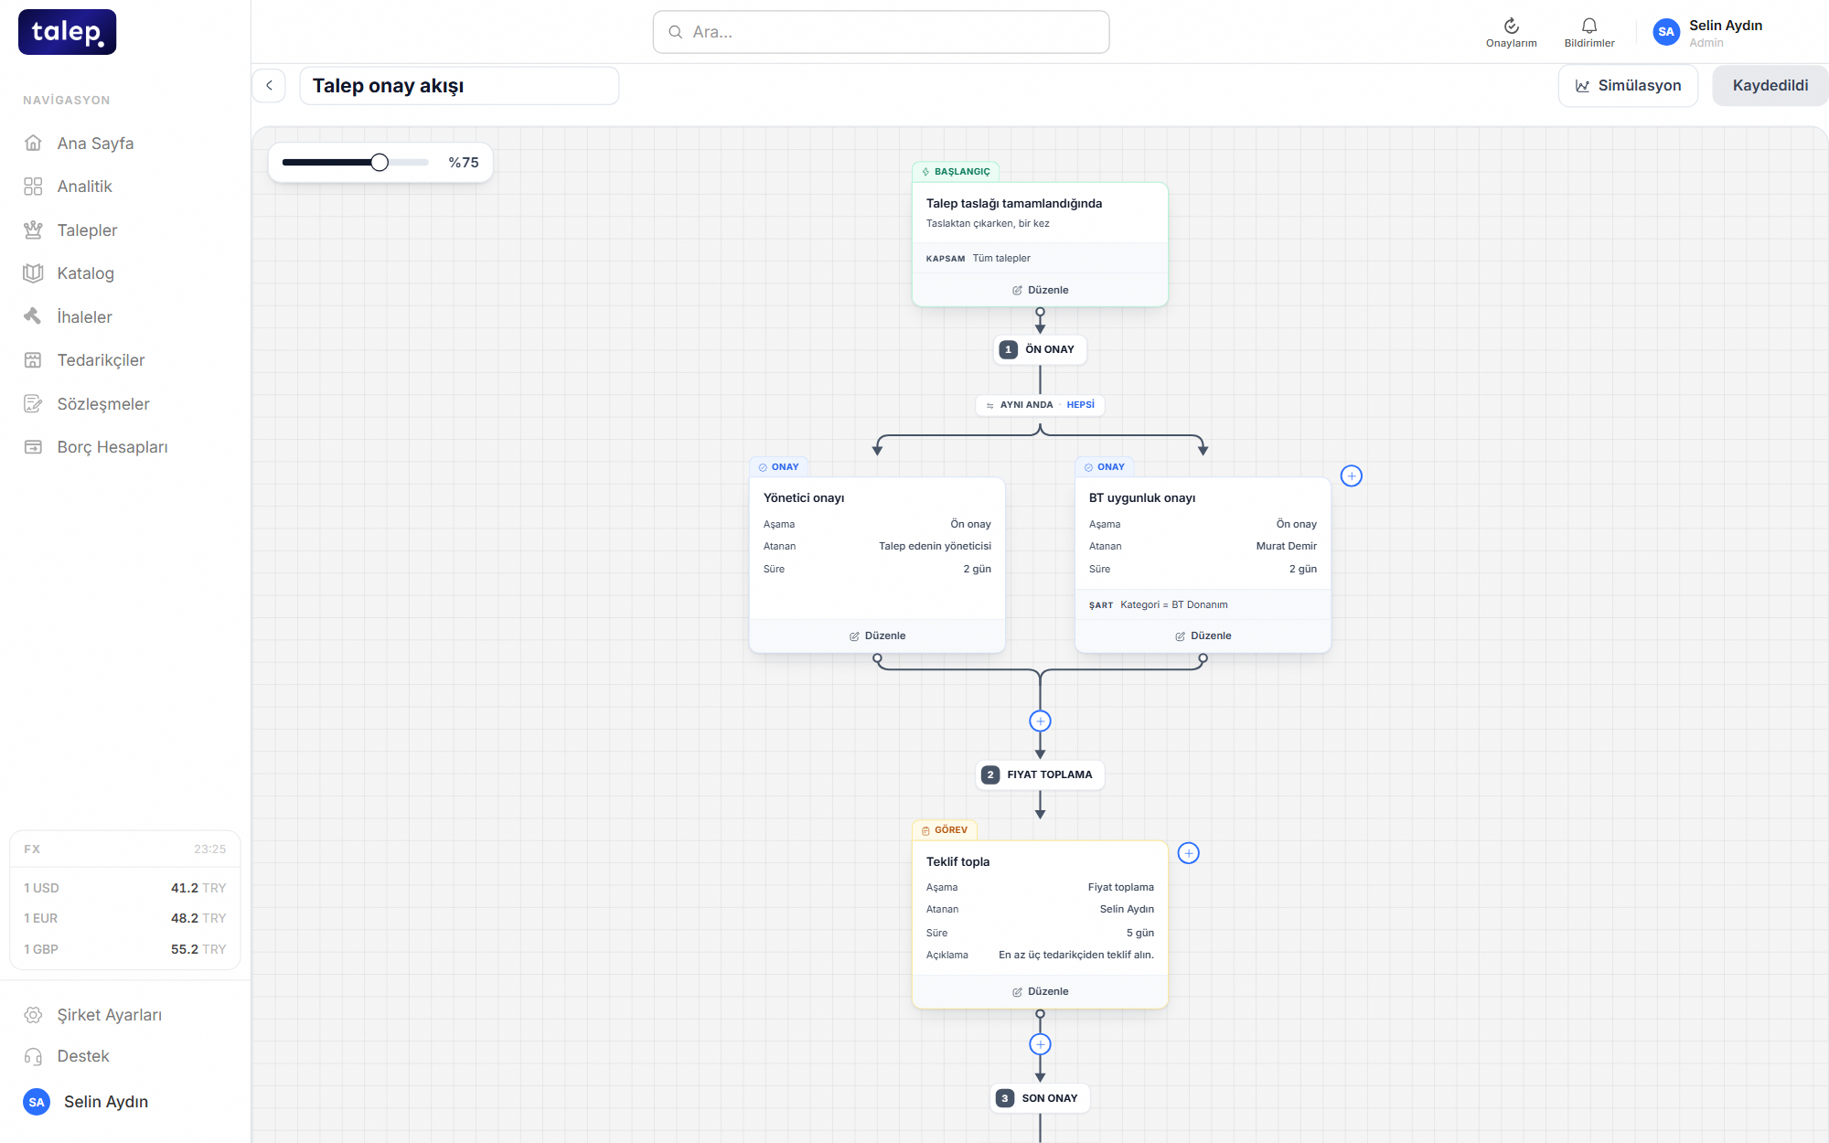Select the SON ONAY stage label
Screen dimensions: 1829x1143
tap(1040, 1098)
